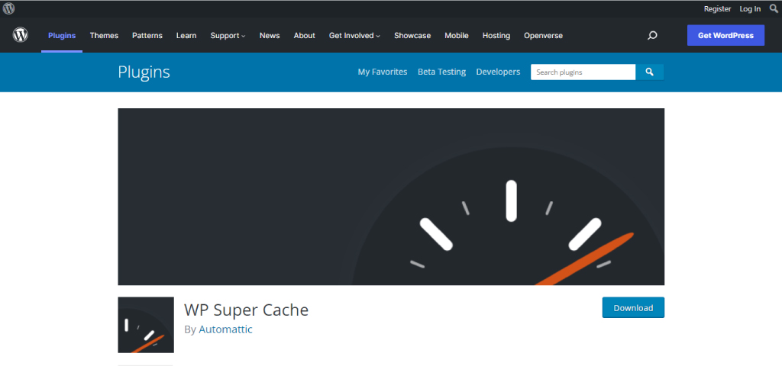The width and height of the screenshot is (782, 366).
Task: Open the Hosting menu item
Action: (x=496, y=35)
